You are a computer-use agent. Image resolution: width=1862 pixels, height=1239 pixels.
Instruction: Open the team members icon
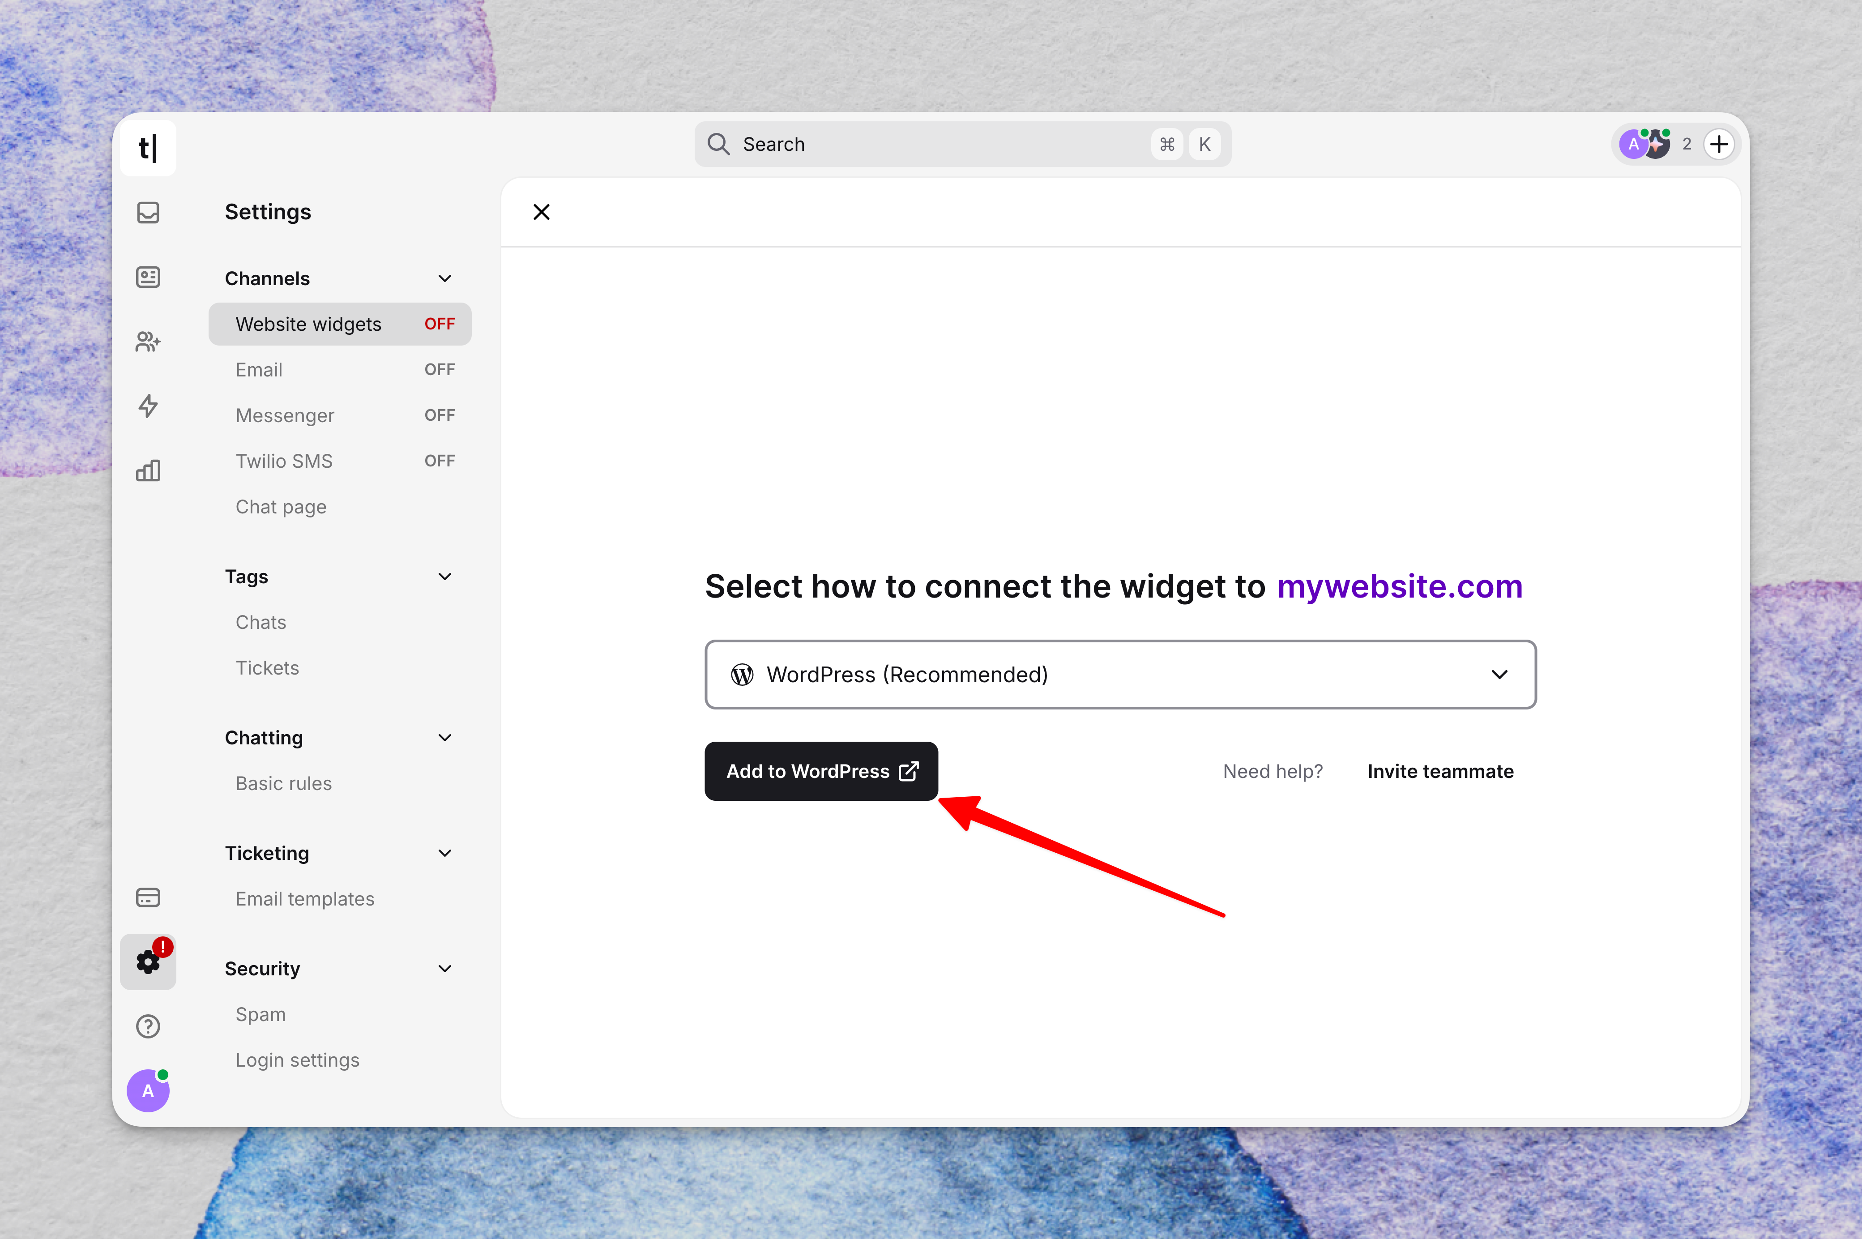(x=148, y=342)
